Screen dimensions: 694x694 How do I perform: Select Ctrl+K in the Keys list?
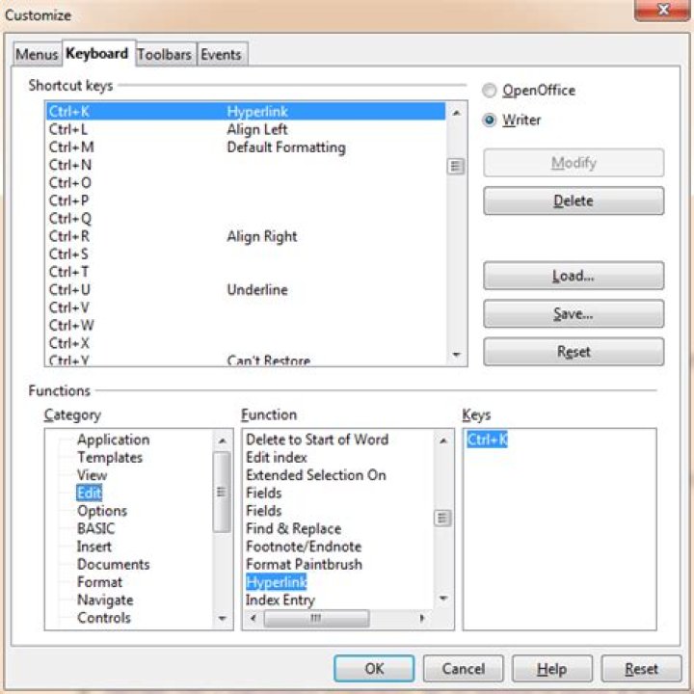(488, 440)
